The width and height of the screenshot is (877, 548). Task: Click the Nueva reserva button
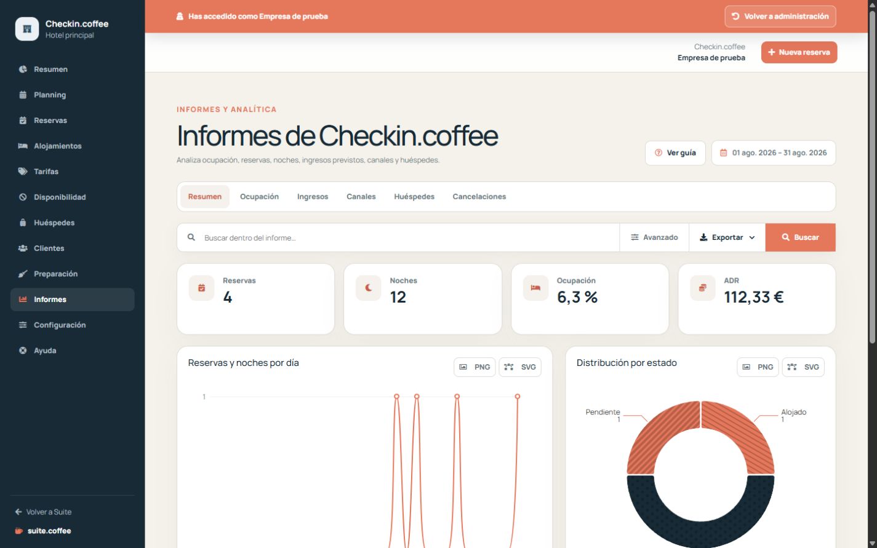[x=799, y=52]
